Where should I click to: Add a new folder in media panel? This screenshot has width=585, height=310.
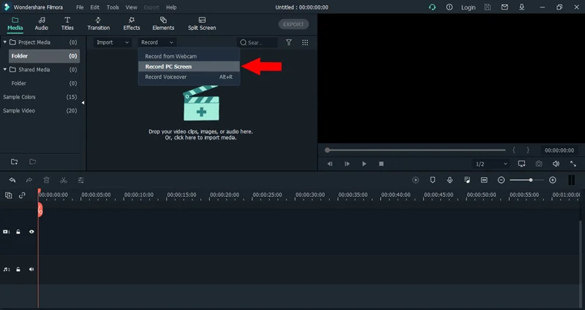pyautogui.click(x=14, y=161)
